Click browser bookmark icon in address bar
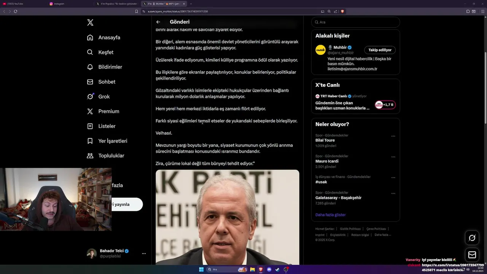Viewport: 487px width, 274px height. 136,11
